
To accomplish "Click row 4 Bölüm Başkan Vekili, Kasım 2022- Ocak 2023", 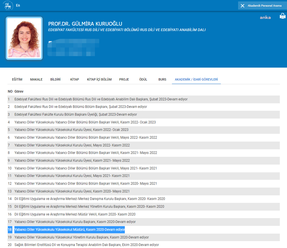I will 143,122.
